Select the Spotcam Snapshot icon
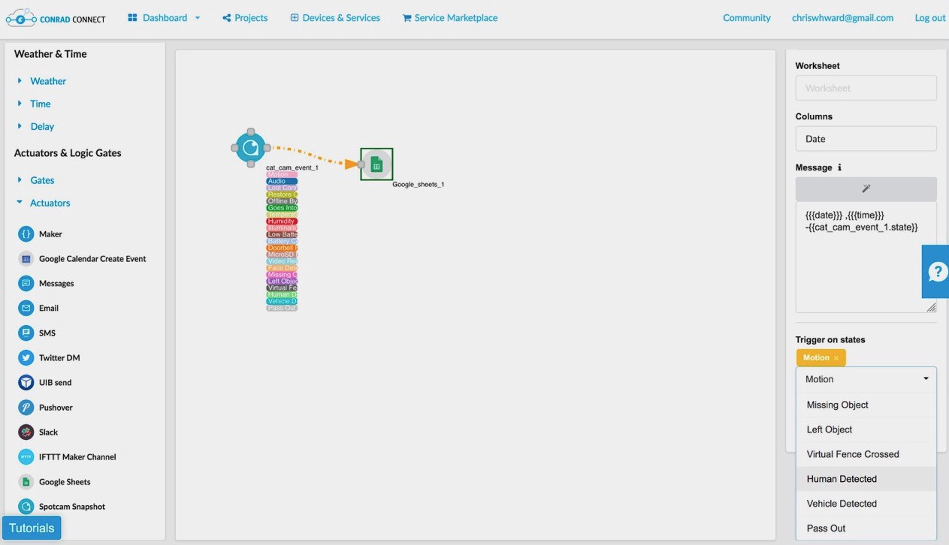Viewport: 949px width, 545px height. [x=26, y=507]
